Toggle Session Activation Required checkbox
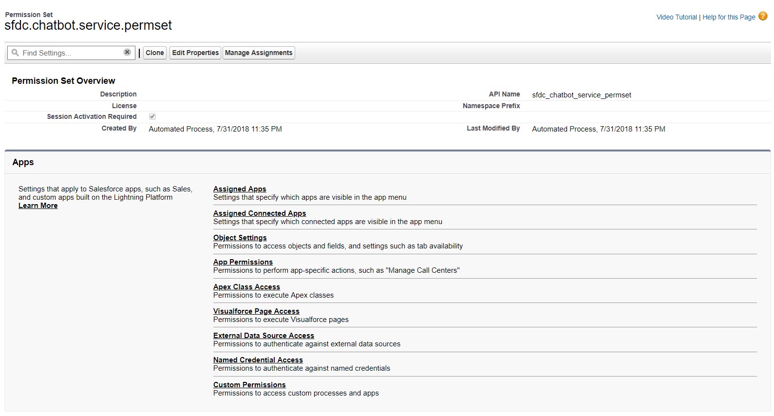 152,116
